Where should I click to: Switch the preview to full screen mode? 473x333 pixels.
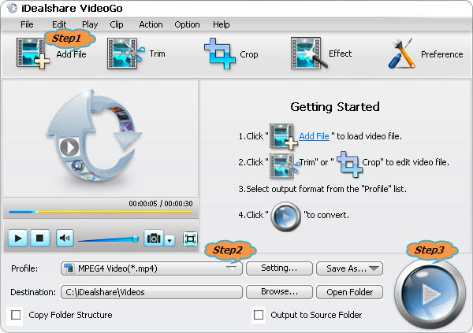pos(190,239)
